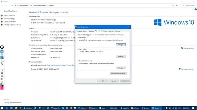Click the up-arrow navigation button
Screen dimensions: 197x110
pyautogui.click(x=12, y=5)
